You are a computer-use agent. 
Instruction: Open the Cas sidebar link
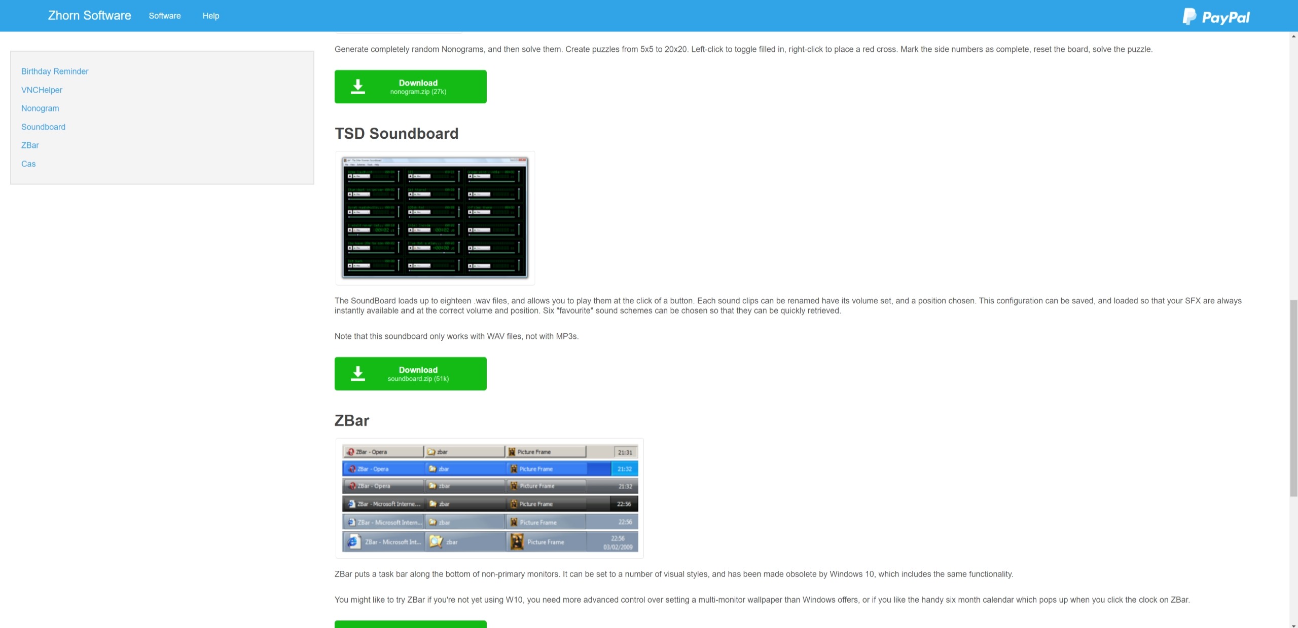(x=28, y=164)
